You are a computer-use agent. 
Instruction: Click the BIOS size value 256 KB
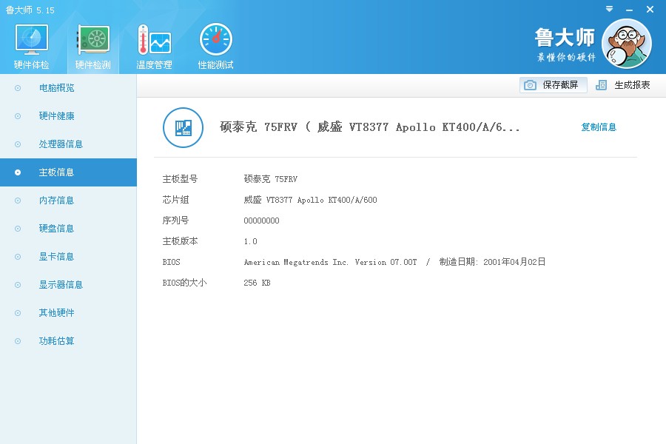(257, 283)
